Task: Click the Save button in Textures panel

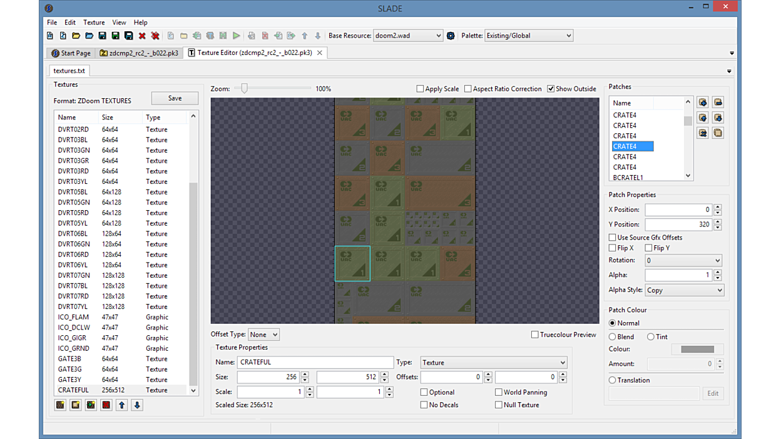Action: [175, 98]
